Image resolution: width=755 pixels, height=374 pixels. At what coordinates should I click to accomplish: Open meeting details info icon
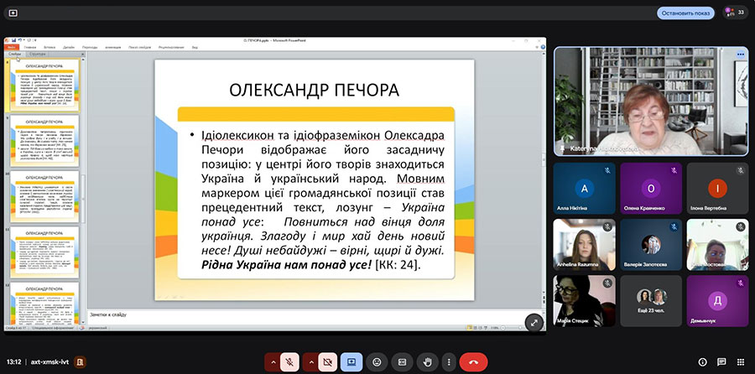pyautogui.click(x=702, y=362)
